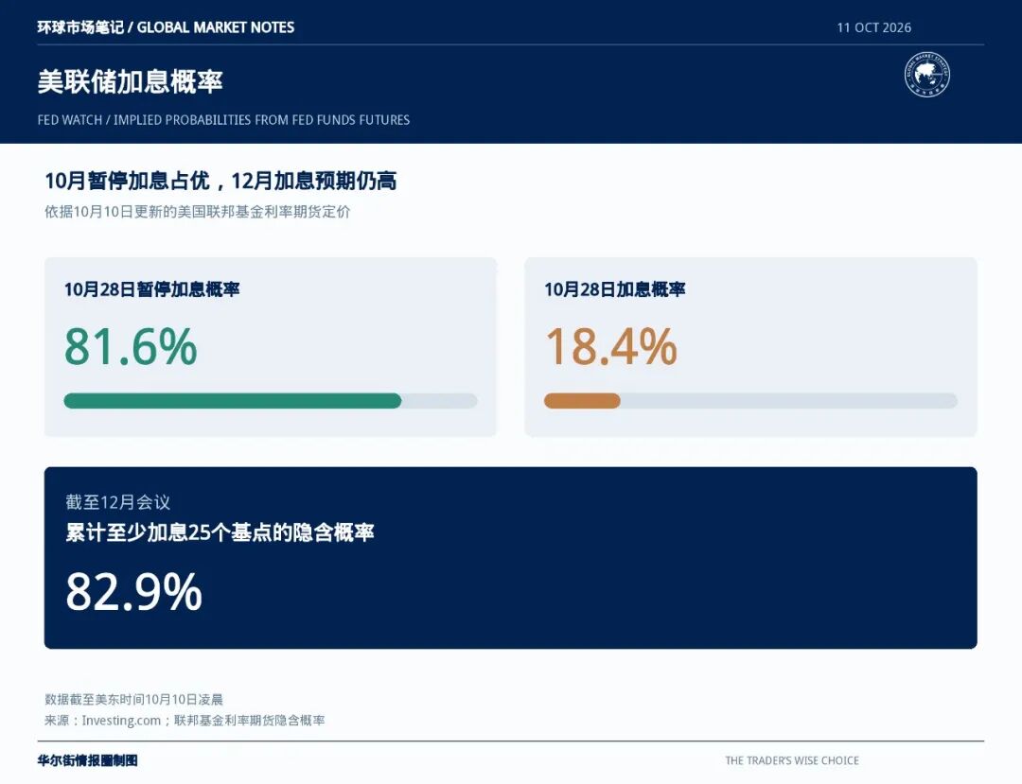The height and width of the screenshot is (784, 1022).
Task: Click the headline '10月暂停加息占优，12月加息预期仍高'
Action: [220, 181]
